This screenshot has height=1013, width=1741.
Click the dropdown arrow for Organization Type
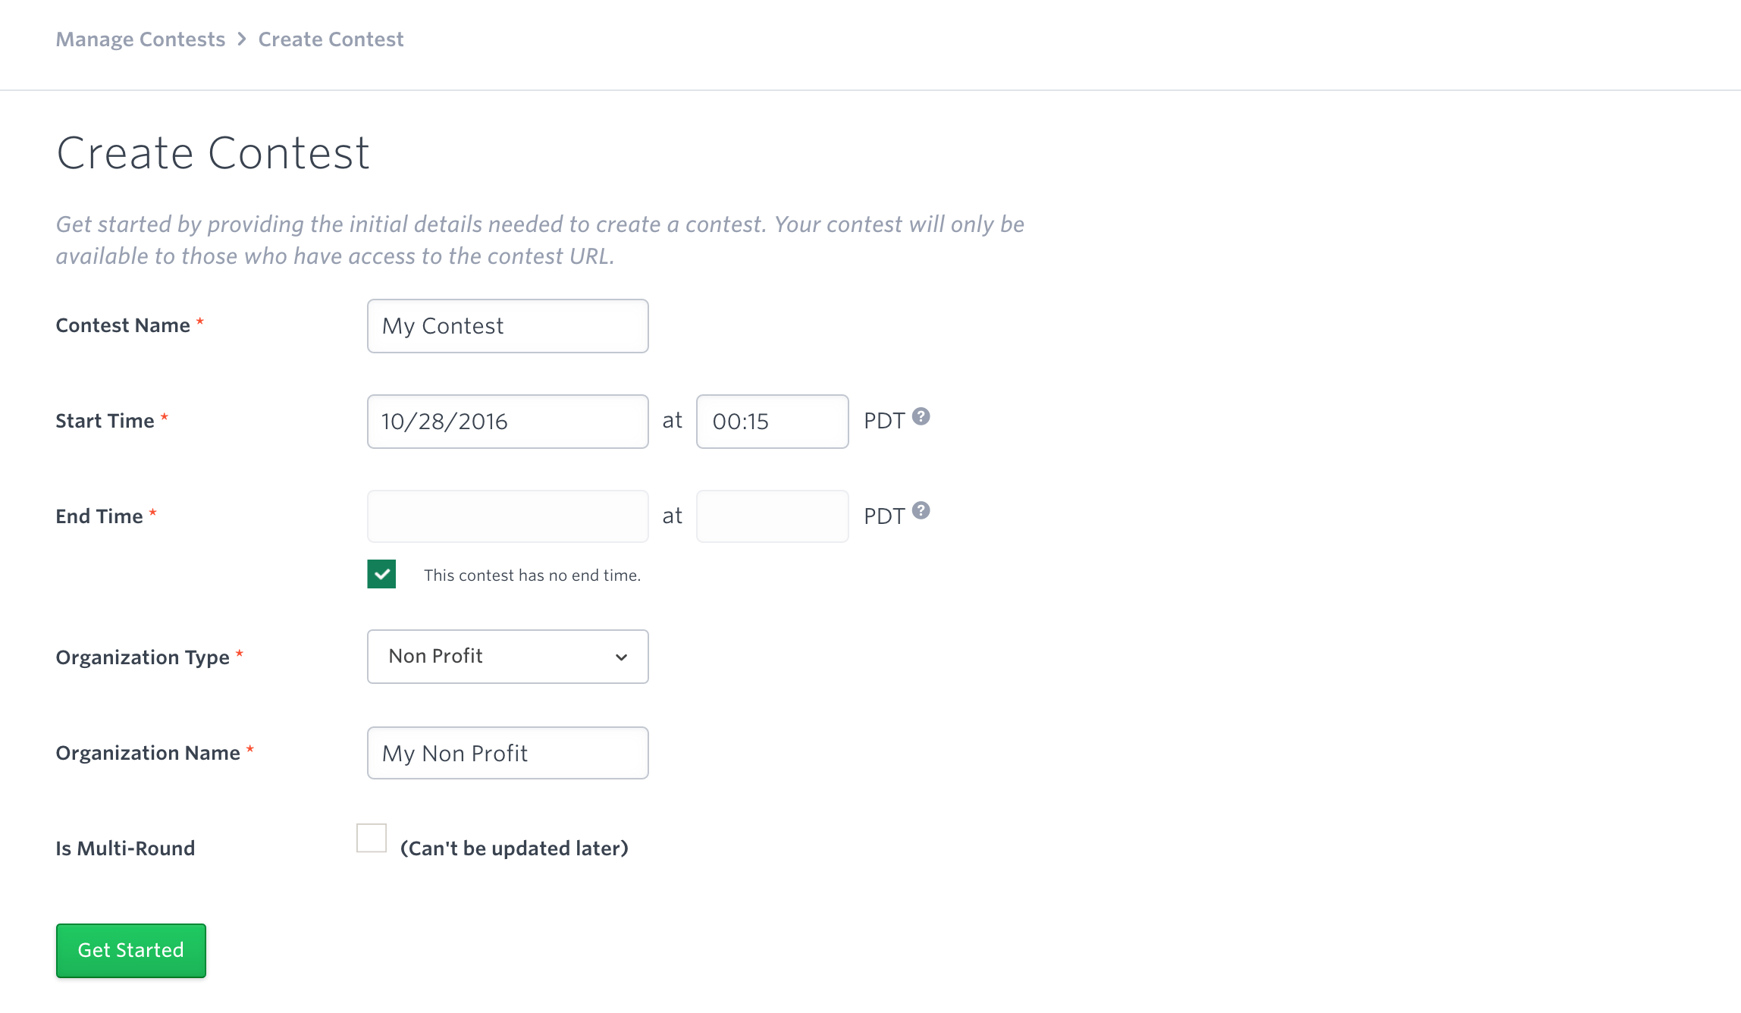[620, 656]
